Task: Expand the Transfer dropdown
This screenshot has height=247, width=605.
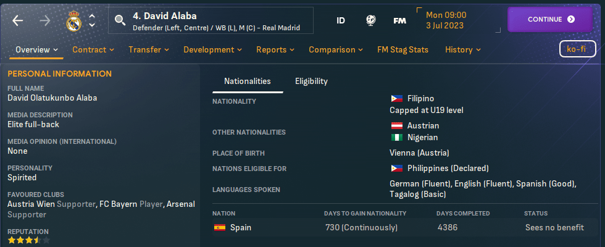Action: [x=149, y=49]
